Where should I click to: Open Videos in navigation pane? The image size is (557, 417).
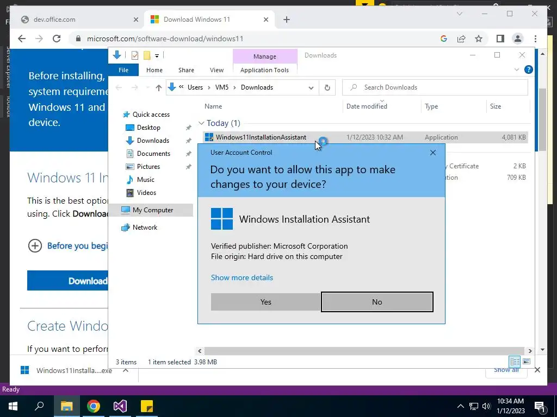pos(146,193)
